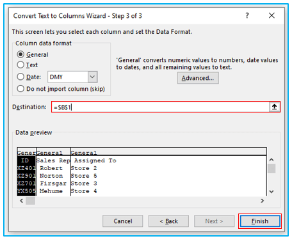Open the DMY date format dropdown
The width and height of the screenshot is (292, 241).
[92, 77]
